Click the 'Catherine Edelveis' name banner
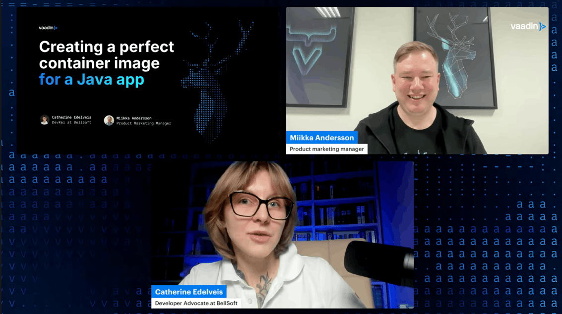The image size is (562, 314). (x=189, y=292)
